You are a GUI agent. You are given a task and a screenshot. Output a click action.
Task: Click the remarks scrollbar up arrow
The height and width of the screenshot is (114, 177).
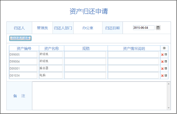[169, 84]
